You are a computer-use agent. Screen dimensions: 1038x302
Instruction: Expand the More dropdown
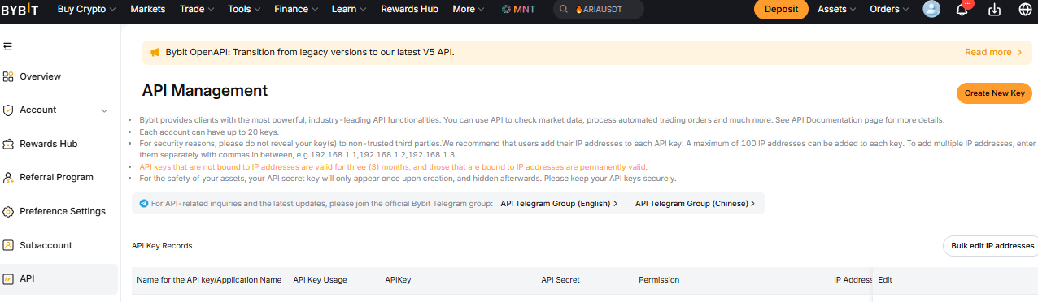[x=469, y=10]
